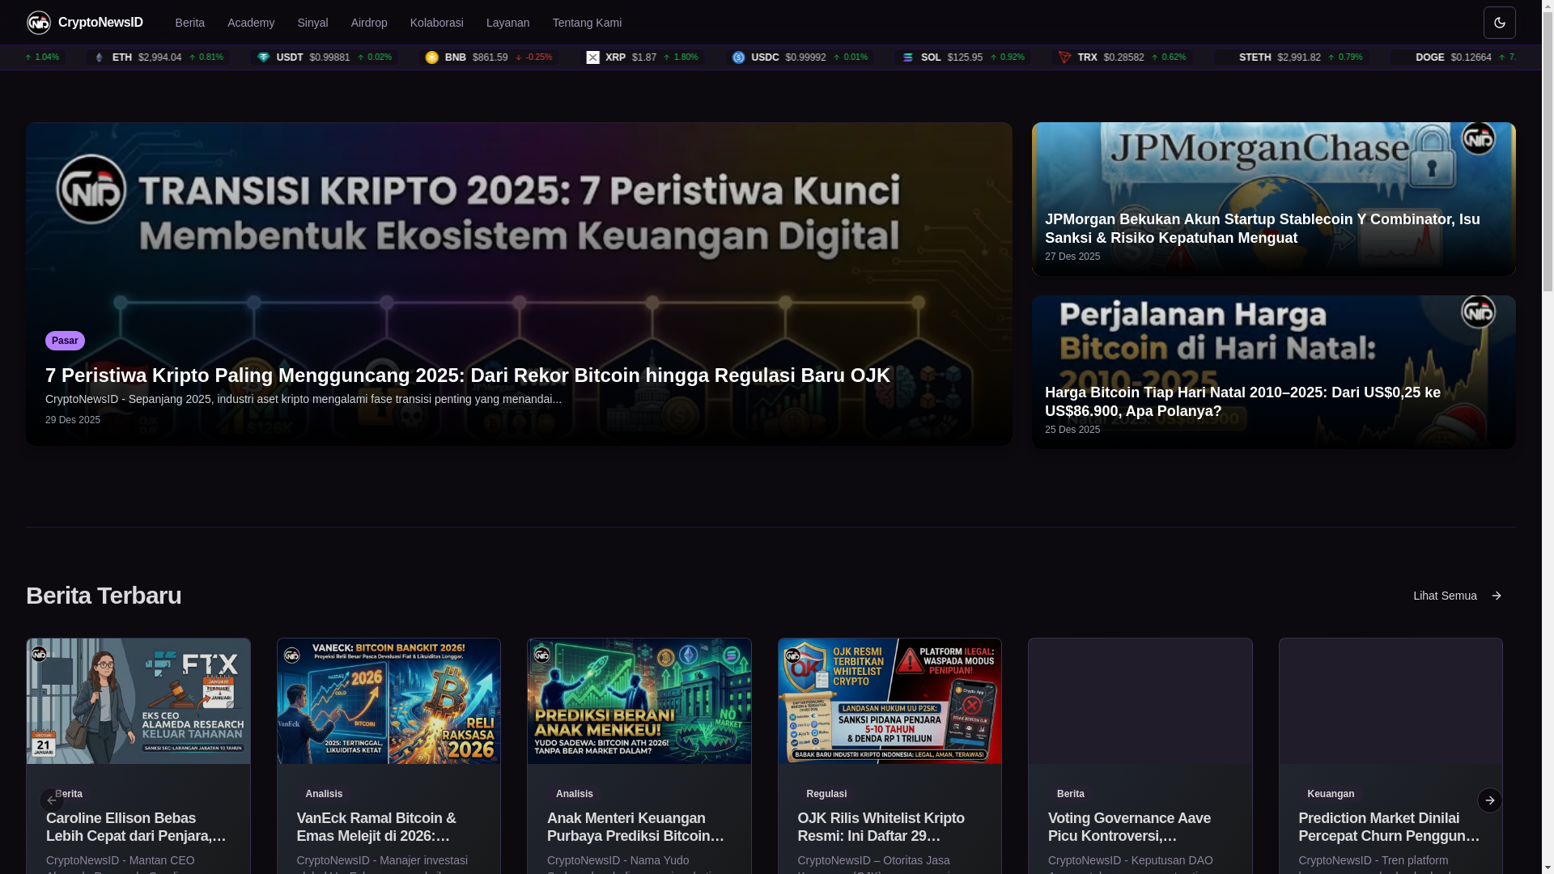Click the Analisis tag on VanEck card

324,794
